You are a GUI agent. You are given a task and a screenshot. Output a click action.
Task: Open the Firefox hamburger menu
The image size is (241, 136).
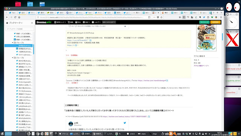point(221,17)
